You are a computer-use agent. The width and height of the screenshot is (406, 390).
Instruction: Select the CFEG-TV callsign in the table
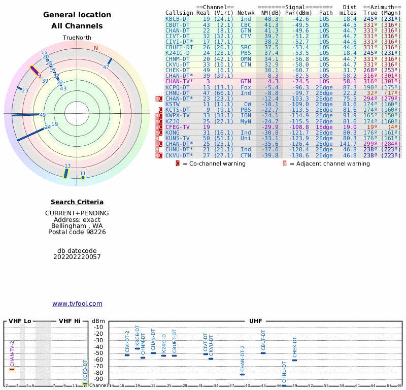[177, 127]
